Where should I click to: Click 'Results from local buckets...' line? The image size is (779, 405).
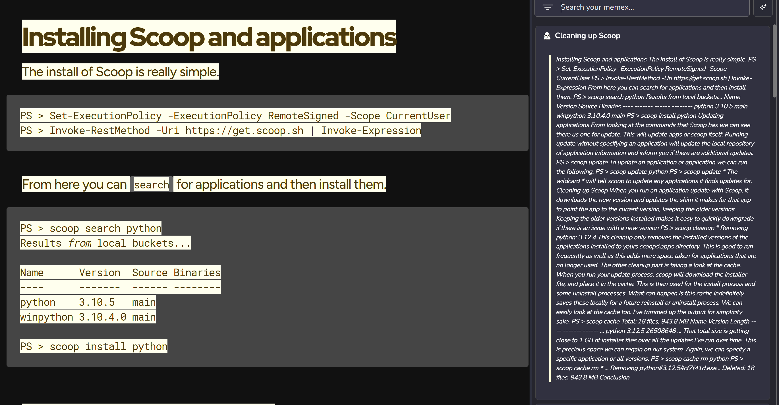(105, 243)
